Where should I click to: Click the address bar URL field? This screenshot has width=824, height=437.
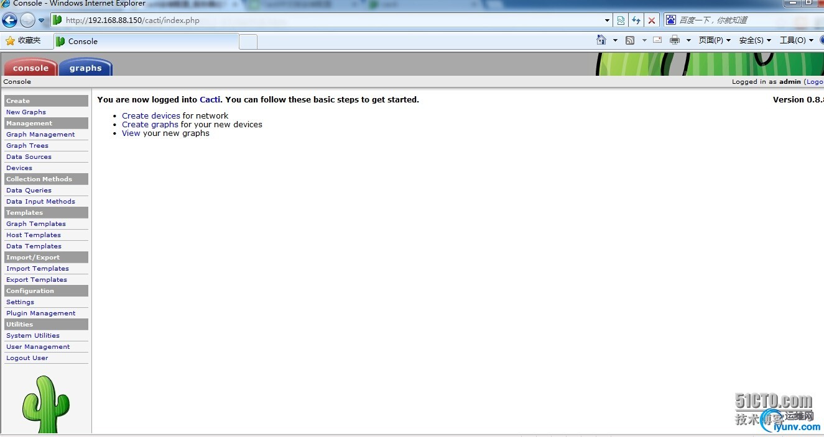(333, 20)
